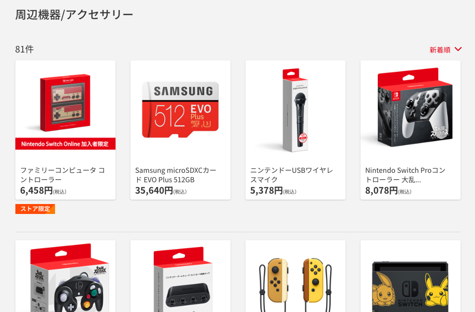Image resolution: width=475 pixels, height=312 pixels.
Task: Open the USB wireless microphone product image
Action: 296,110
